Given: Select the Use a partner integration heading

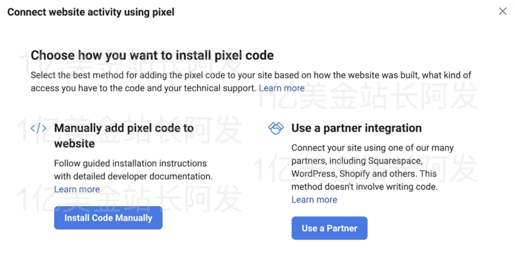Looking at the screenshot, I should click(x=356, y=128).
